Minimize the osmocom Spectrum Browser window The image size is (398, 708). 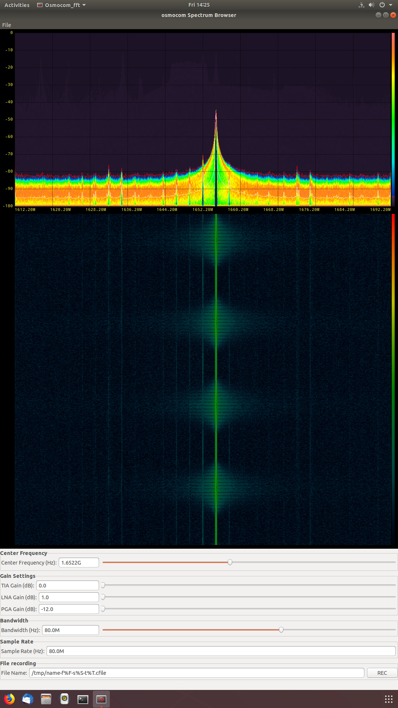(x=378, y=15)
